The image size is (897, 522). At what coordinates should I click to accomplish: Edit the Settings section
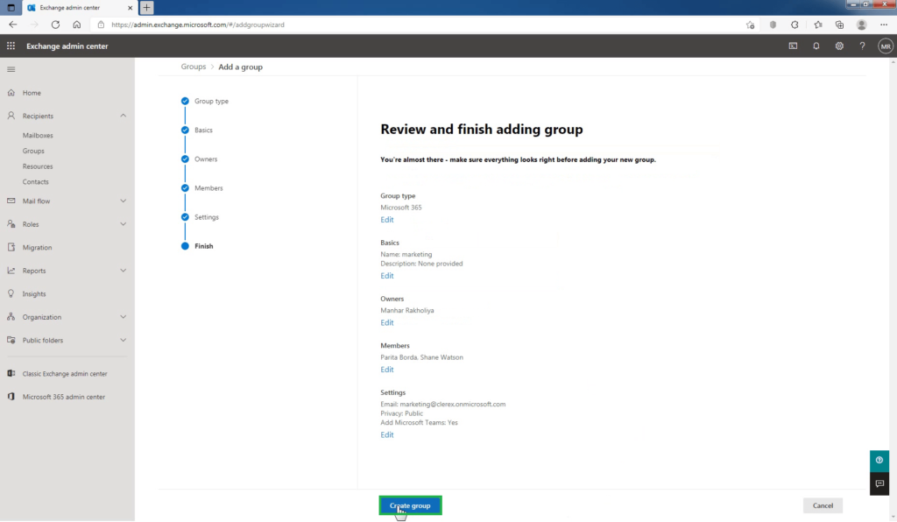click(x=386, y=434)
